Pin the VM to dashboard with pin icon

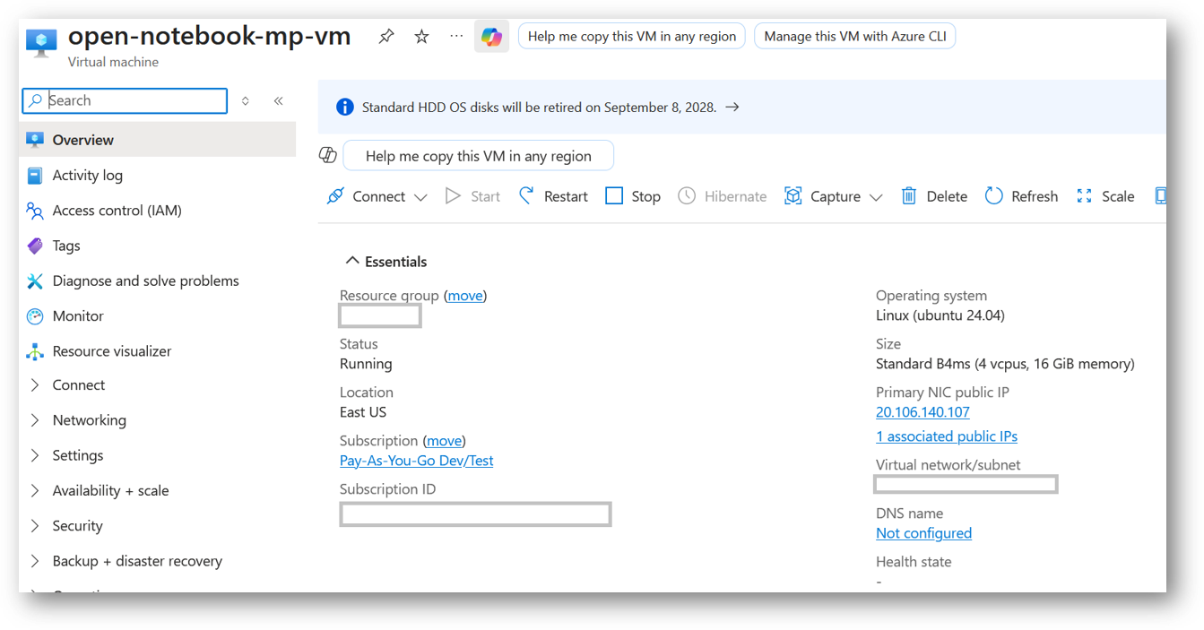click(386, 36)
